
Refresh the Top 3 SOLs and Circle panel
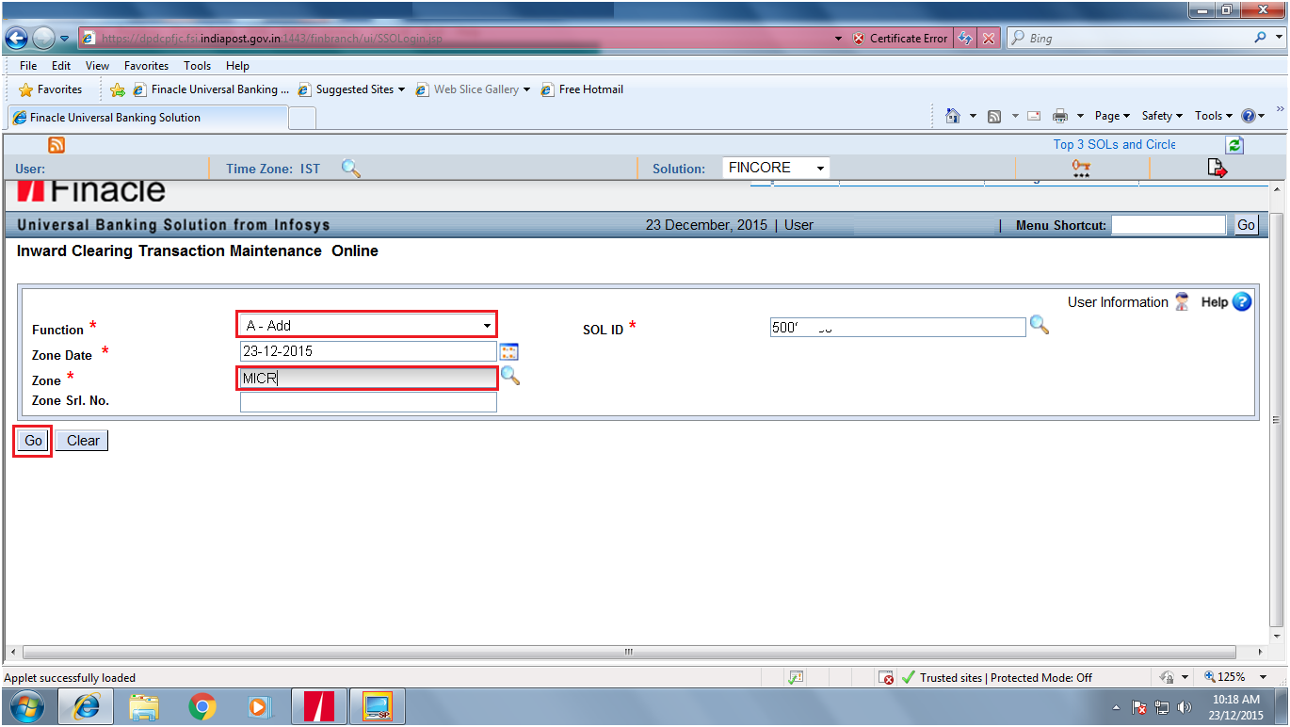1234,144
